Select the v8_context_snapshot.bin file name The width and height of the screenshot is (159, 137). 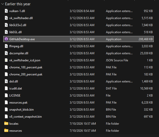point(25,117)
